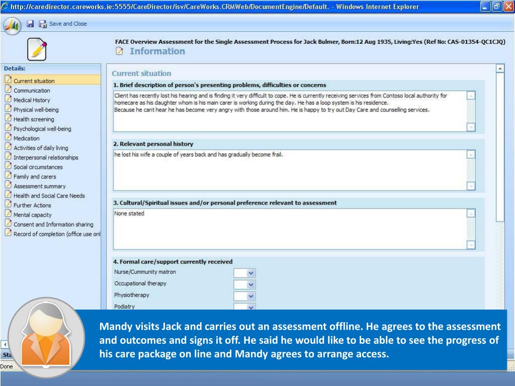Open Health and Social Care Needs section
Screen dimensions: 515x386
pos(49,196)
